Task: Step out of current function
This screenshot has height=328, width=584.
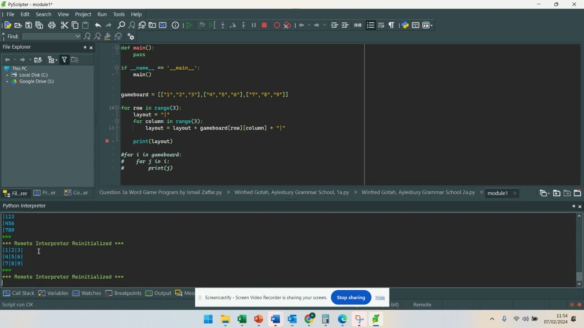Action: pyautogui.click(x=244, y=26)
